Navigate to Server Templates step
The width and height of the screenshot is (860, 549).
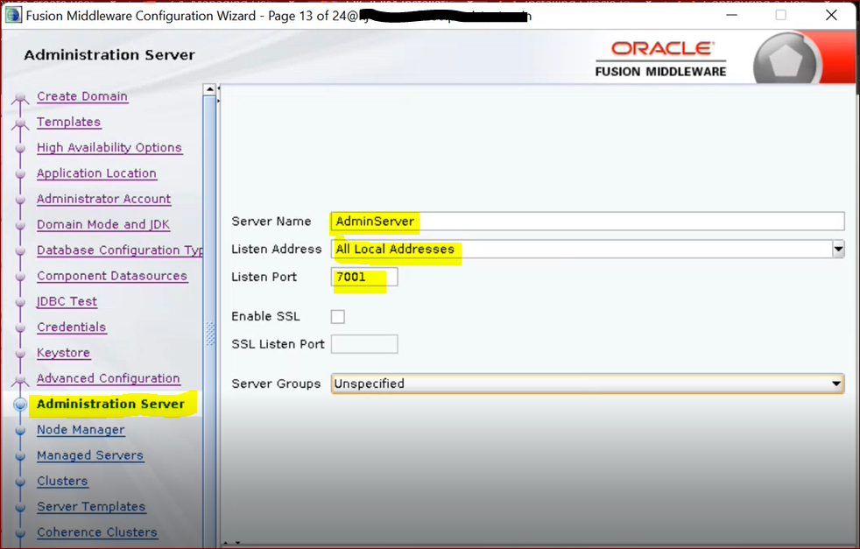tap(91, 507)
